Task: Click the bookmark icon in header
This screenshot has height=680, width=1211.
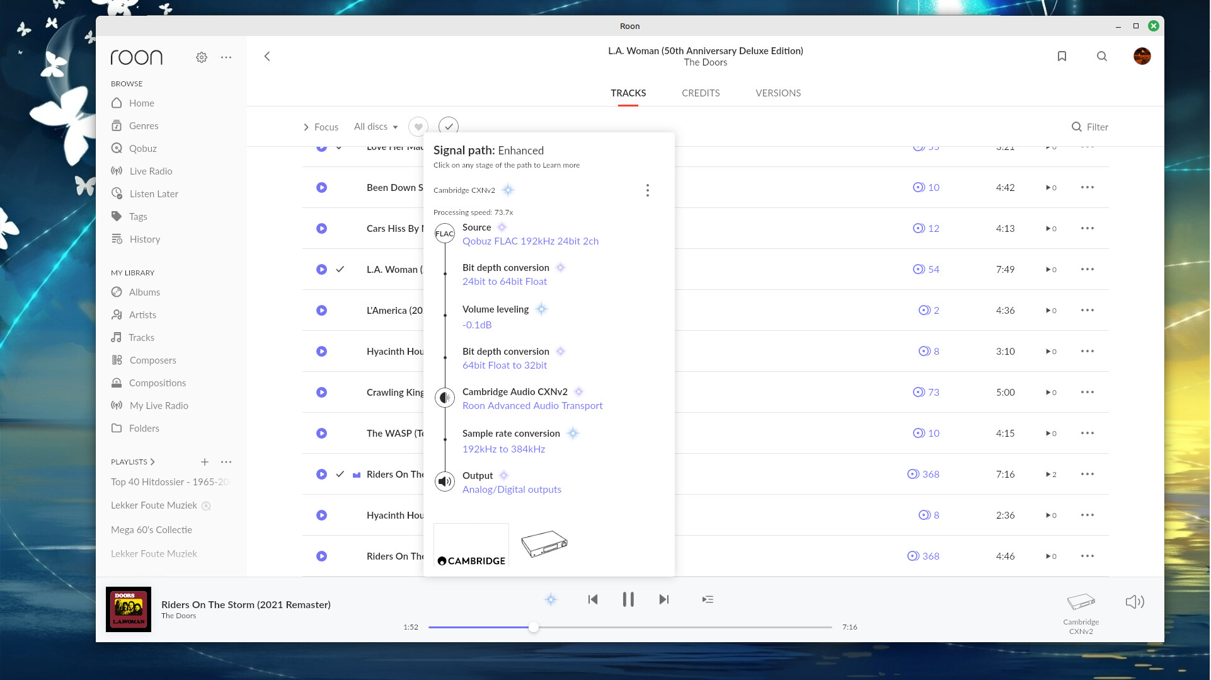Action: pyautogui.click(x=1062, y=57)
